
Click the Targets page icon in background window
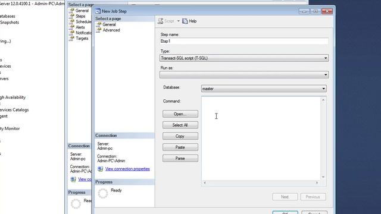pos(71,38)
